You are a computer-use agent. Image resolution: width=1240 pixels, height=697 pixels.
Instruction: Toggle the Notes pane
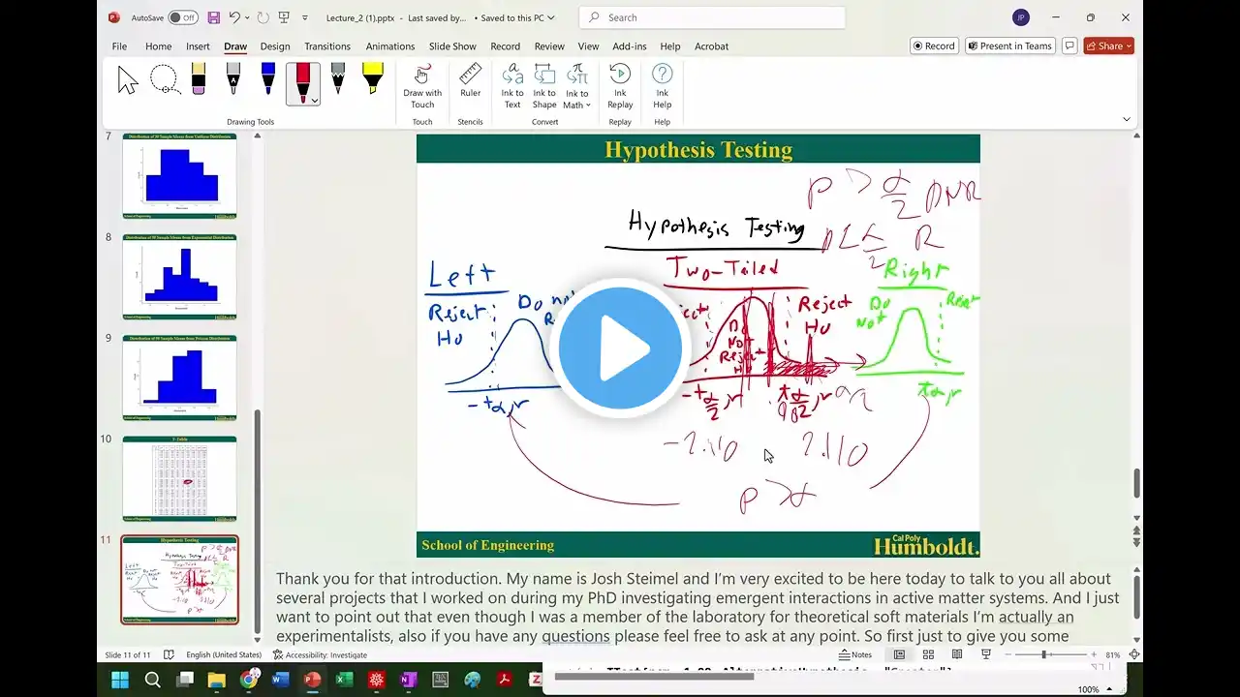pos(855,655)
